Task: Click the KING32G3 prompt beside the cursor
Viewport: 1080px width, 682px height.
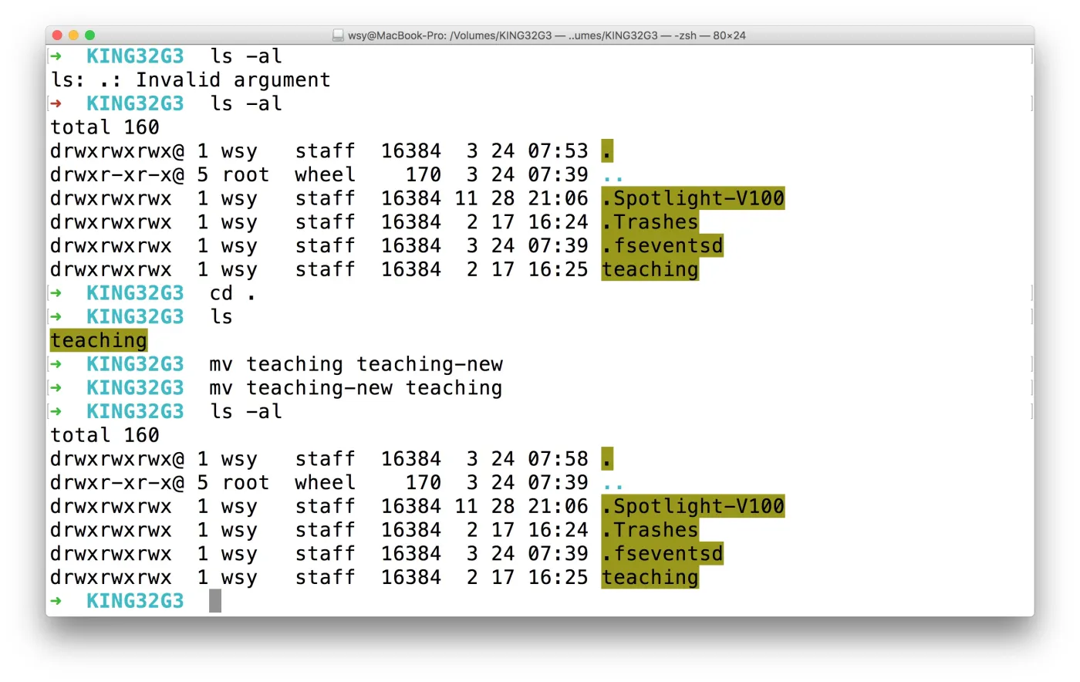Action: tap(135, 601)
